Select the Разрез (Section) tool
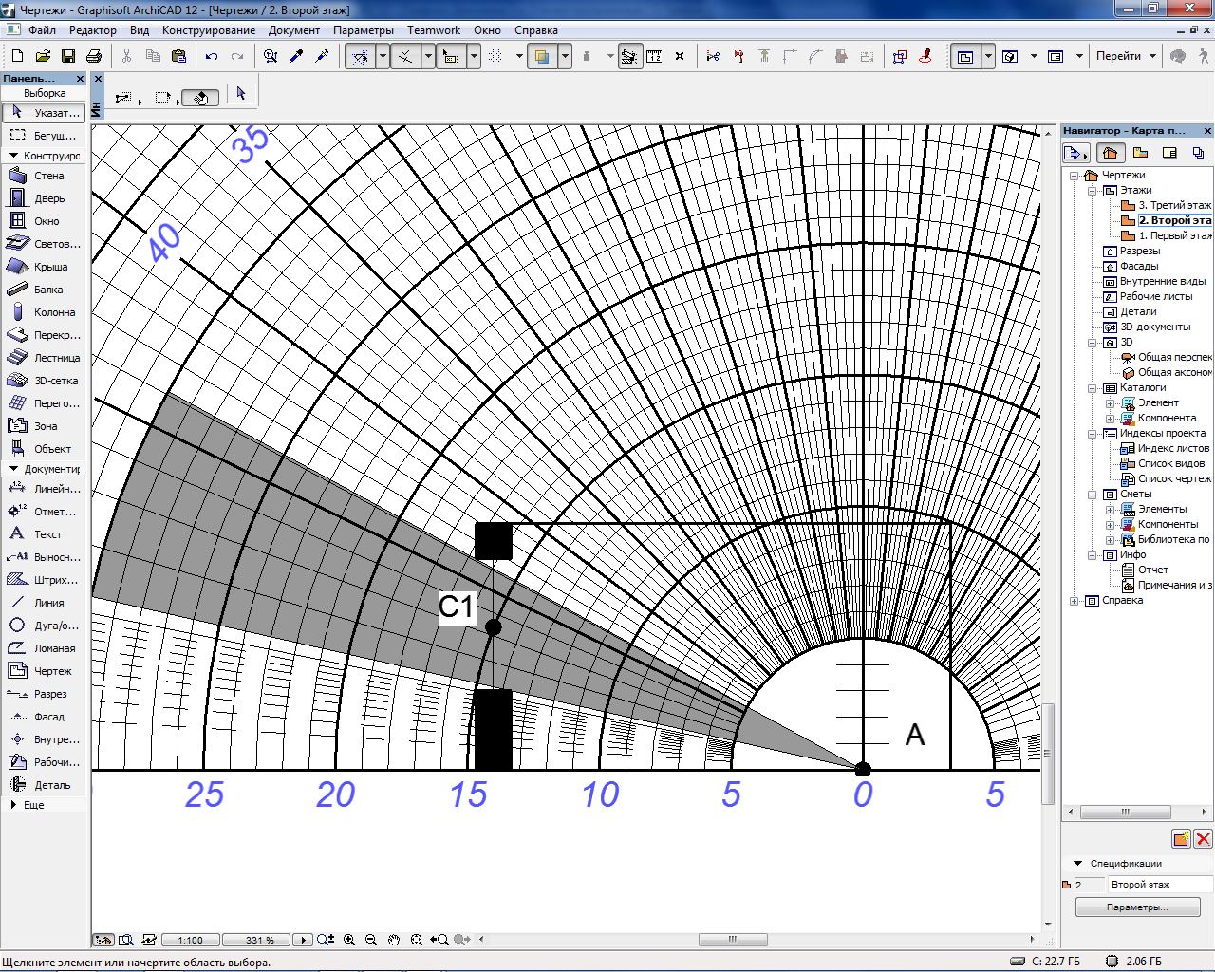 pos(44,694)
